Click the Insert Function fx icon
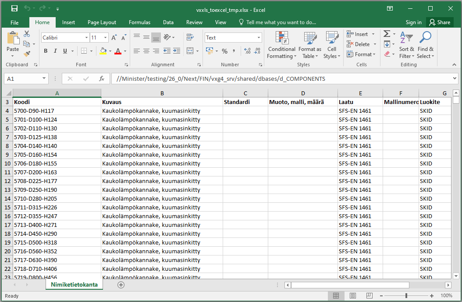The image size is (462, 302). point(102,79)
